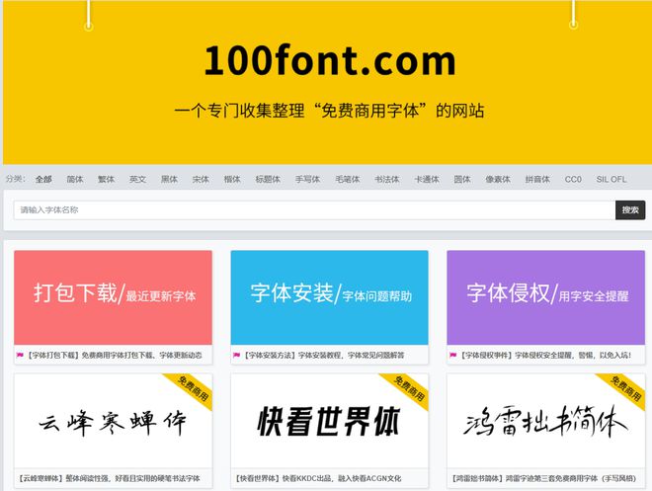Open the 打包下载 red banner card
Viewport: 652px width, 491px height.
(113, 297)
